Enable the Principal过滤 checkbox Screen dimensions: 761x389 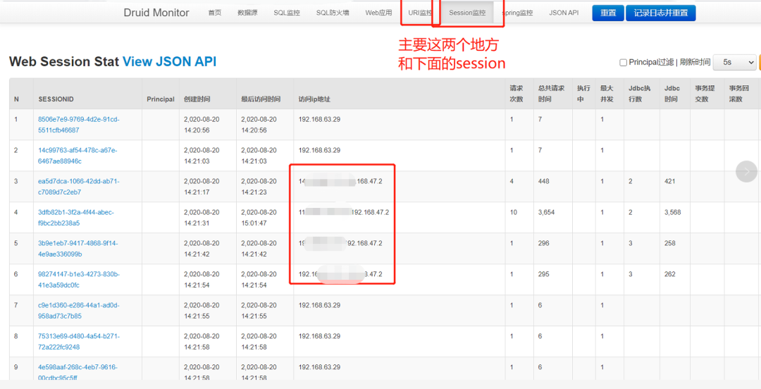[x=623, y=63]
